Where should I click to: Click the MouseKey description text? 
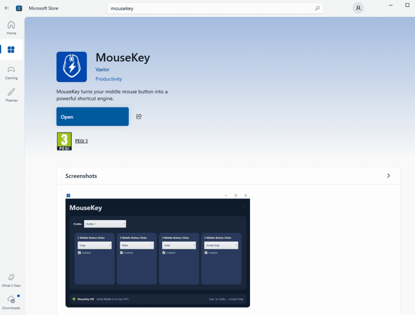[x=112, y=95]
